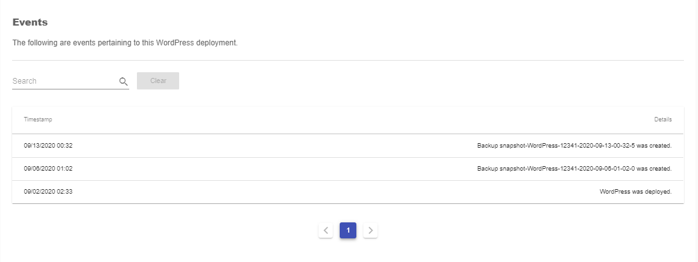The width and height of the screenshot is (698, 262).
Task: Select the 09/13/2020 00:32 timestamp cell
Action: pos(48,146)
